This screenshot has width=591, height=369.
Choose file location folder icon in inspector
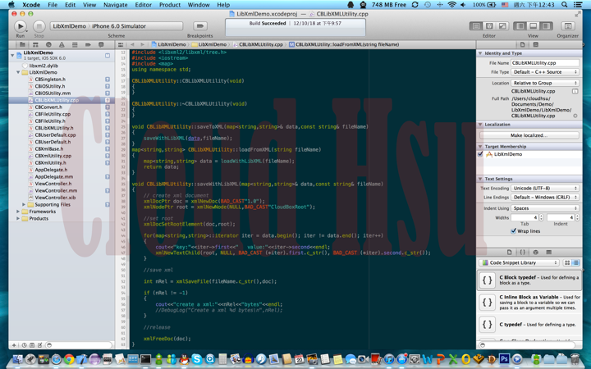click(575, 92)
